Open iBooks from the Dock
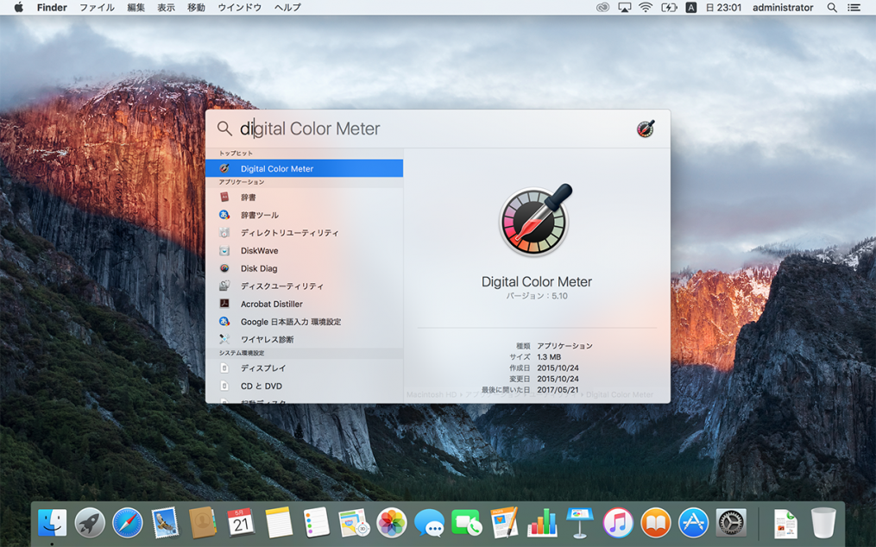Viewport: 876px width, 547px height. [655, 523]
